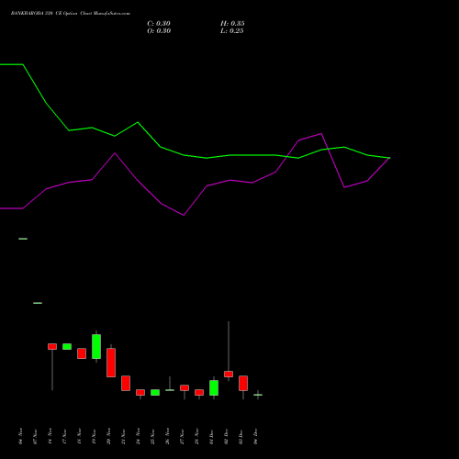Image resolution: width=459 pixels, height=459 pixels.
Task: Click the 04 Dec date label
Action: (x=255, y=436)
